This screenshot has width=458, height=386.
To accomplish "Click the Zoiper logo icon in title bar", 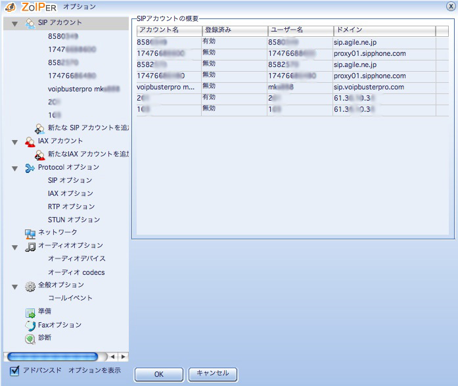I will click(11, 7).
